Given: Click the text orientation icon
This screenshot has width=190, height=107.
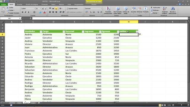Looking at the screenshot, I should (61, 9).
